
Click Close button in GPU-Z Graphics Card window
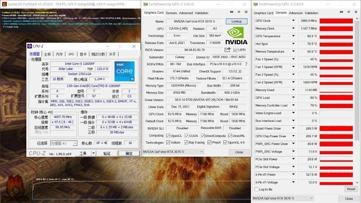coord(239,152)
